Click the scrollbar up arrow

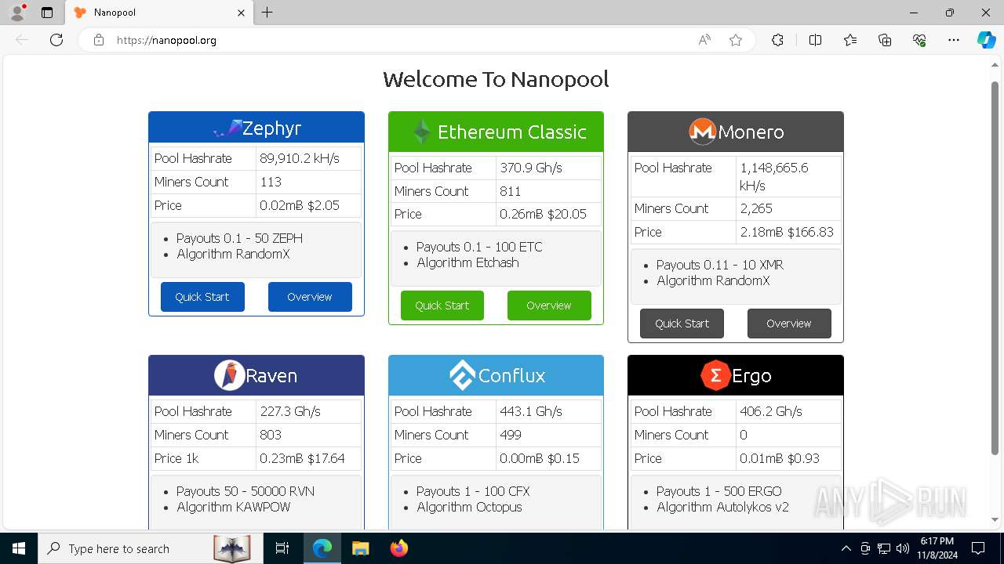tap(995, 66)
